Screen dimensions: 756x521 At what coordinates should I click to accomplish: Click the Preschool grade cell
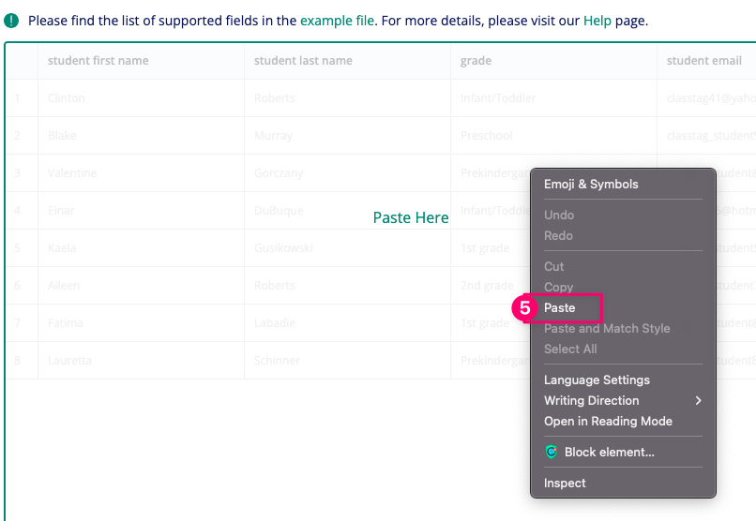(486, 136)
